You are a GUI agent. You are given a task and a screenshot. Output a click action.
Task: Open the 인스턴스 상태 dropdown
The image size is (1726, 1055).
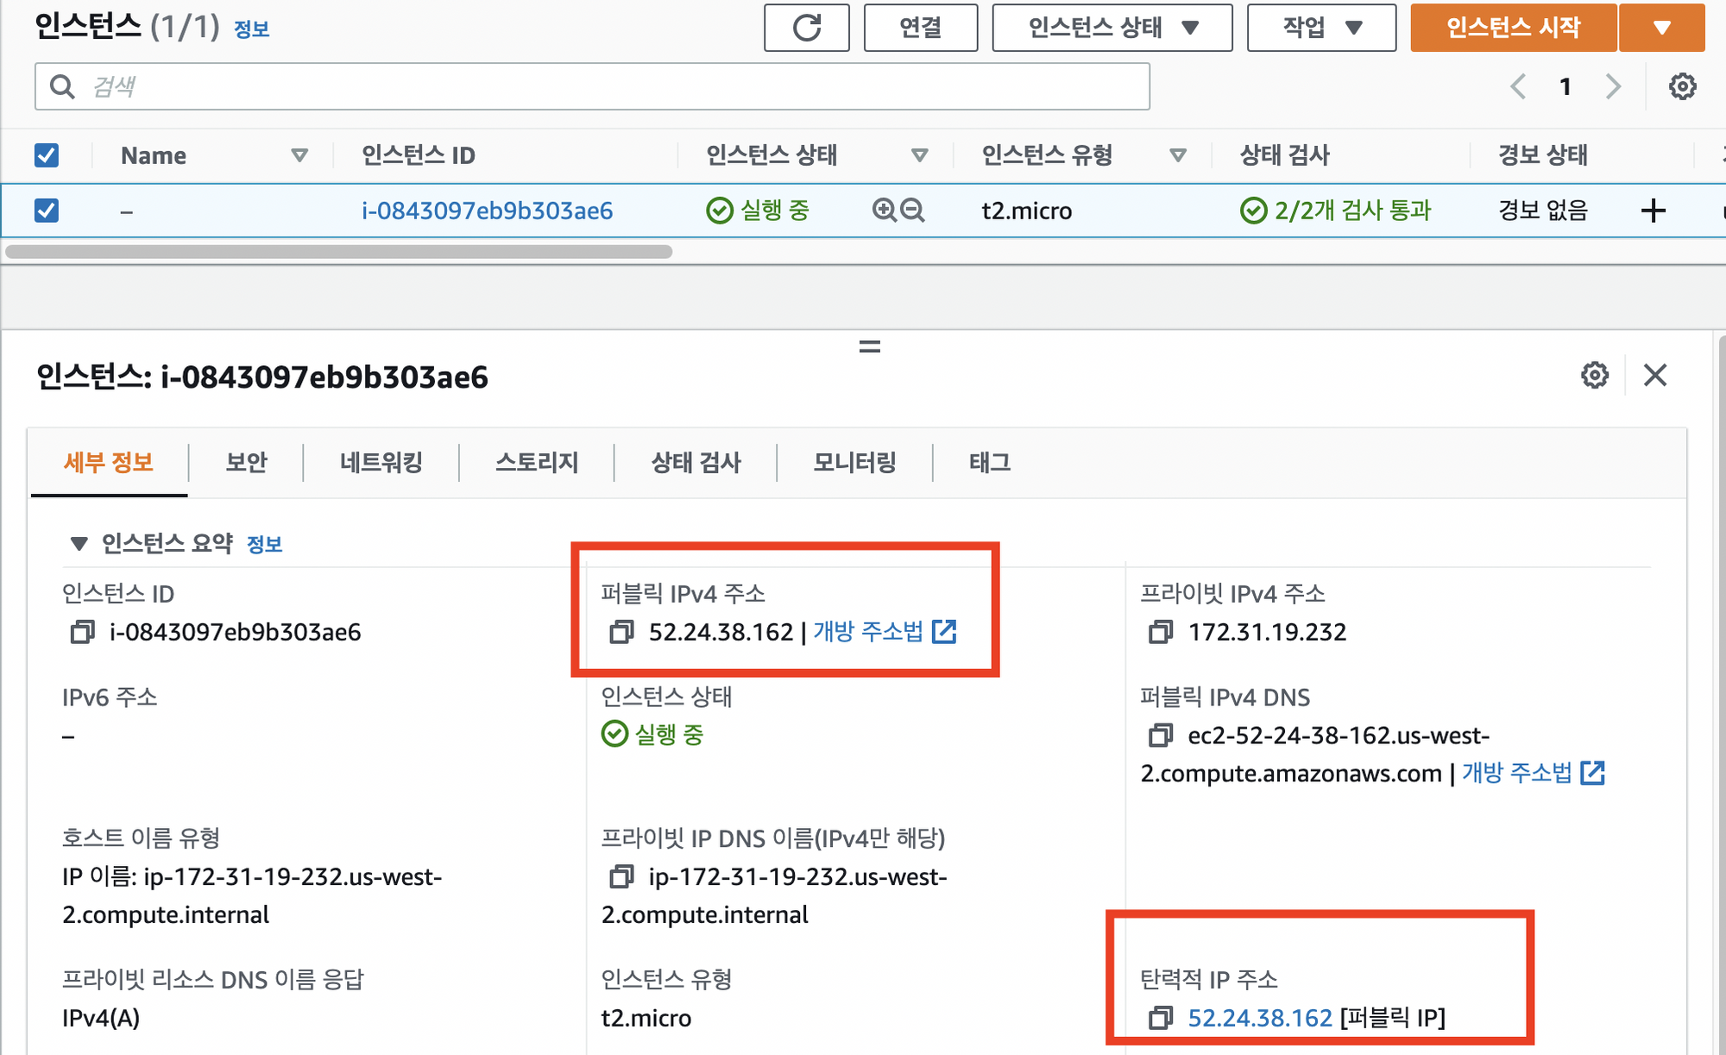1112,28
